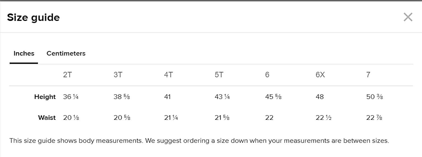Click the 36 ¼ height value

[x=71, y=97]
